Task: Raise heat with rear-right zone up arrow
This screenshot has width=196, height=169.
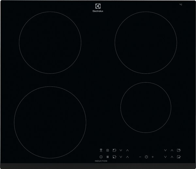Action: point(172,150)
